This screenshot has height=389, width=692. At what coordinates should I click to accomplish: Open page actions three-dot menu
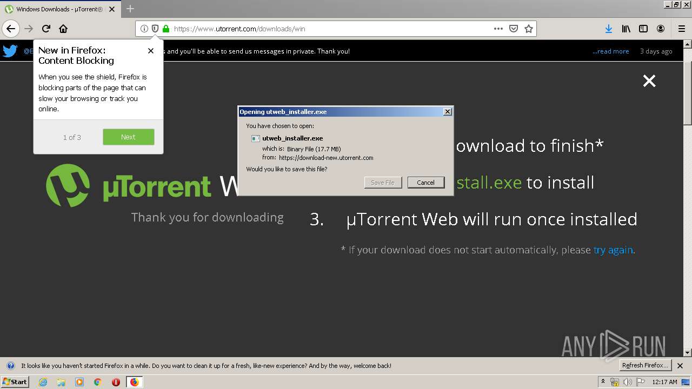(498, 29)
